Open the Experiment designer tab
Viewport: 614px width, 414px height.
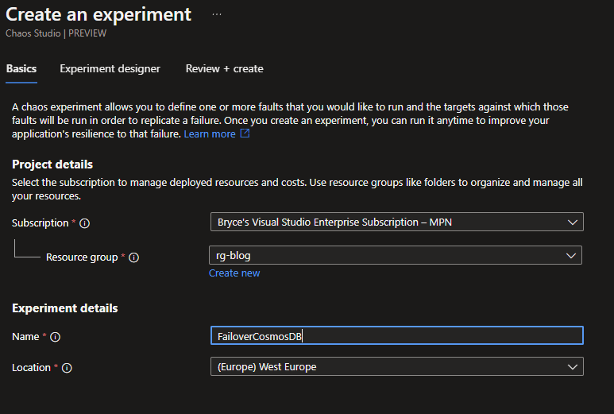point(110,69)
